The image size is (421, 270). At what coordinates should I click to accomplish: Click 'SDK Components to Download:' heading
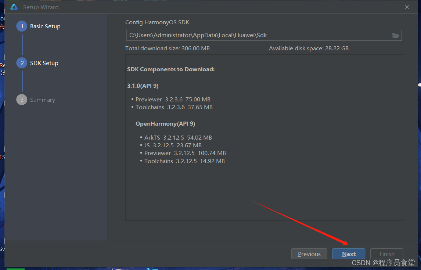pyautogui.click(x=171, y=69)
